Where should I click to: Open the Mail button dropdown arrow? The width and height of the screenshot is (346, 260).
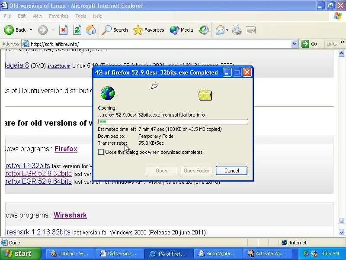point(227,30)
